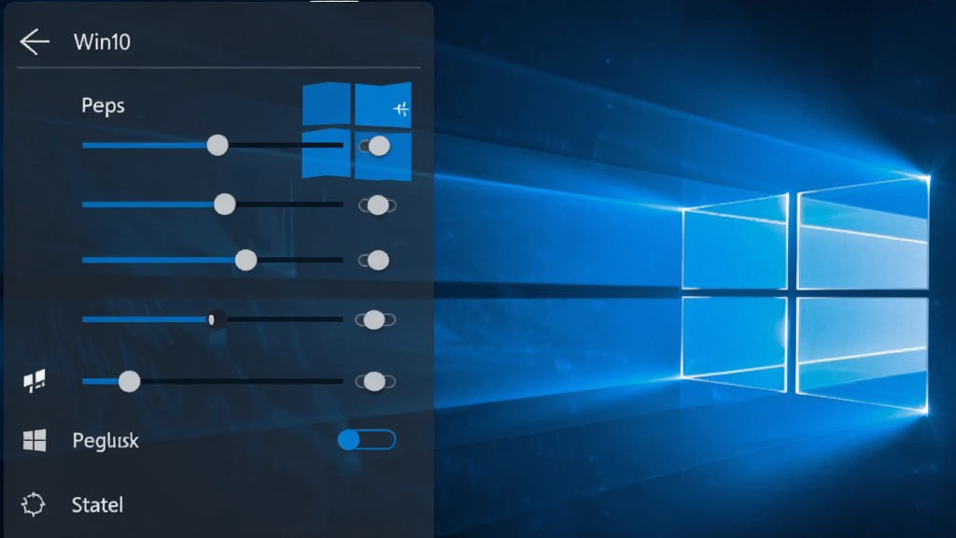This screenshot has height=538, width=956.
Task: Toggle the switch overlapping the Windows tile
Action: [374, 146]
